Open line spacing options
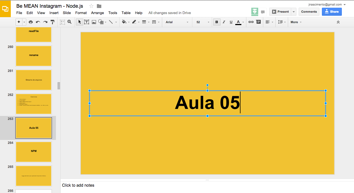 coord(282,22)
